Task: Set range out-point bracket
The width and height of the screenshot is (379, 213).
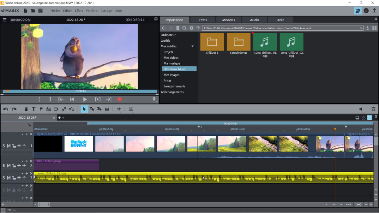Action: [x=50, y=99]
